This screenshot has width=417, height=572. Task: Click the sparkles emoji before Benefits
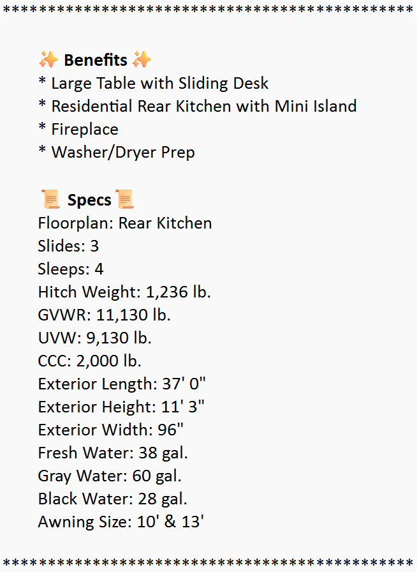pyautogui.click(x=48, y=60)
